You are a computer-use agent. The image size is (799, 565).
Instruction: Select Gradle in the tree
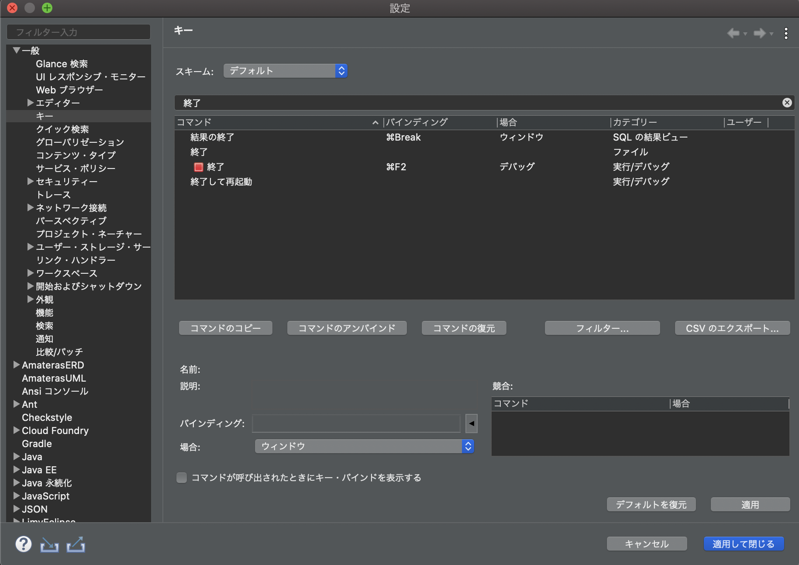pyautogui.click(x=37, y=444)
